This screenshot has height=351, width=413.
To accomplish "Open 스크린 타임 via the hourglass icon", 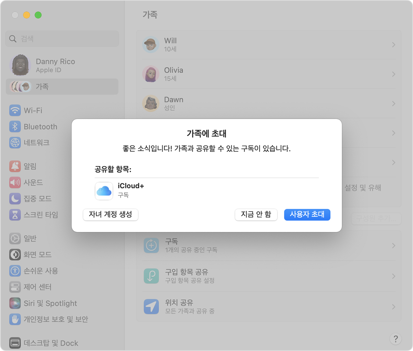I will tap(15, 215).
